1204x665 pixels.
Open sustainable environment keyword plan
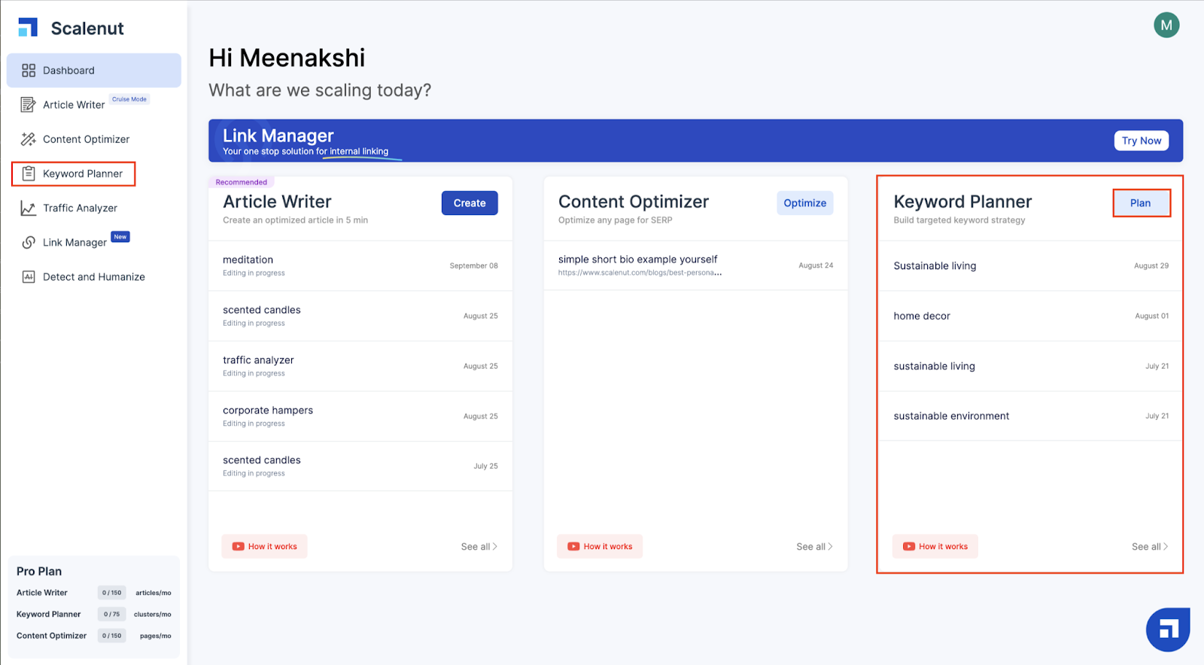pyautogui.click(x=1031, y=416)
